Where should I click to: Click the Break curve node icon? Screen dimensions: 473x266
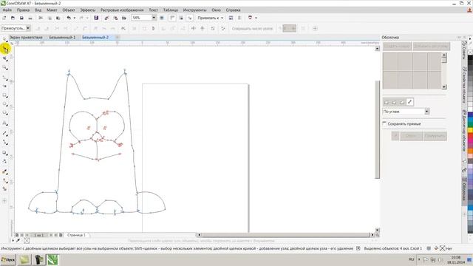(x=66, y=28)
